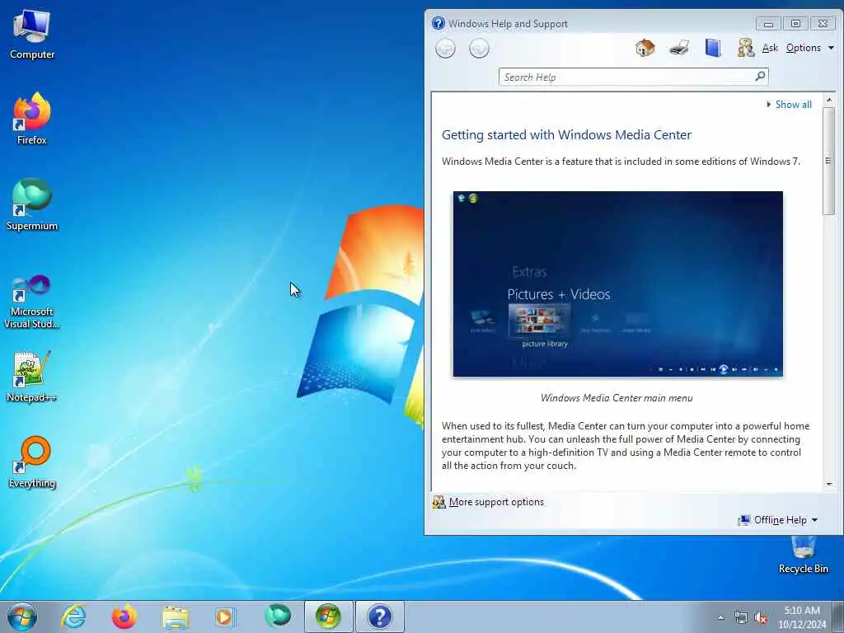Select the Firefox desktop shortcut
This screenshot has height=633, width=844.
[32, 119]
